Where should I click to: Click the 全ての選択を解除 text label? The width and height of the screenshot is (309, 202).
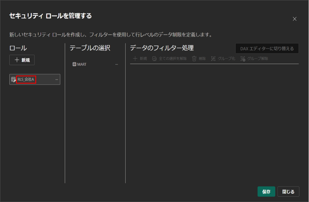(173, 59)
